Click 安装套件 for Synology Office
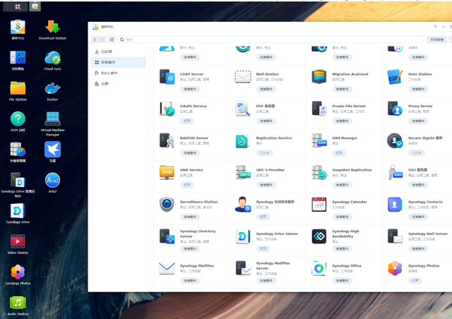 [343, 280]
